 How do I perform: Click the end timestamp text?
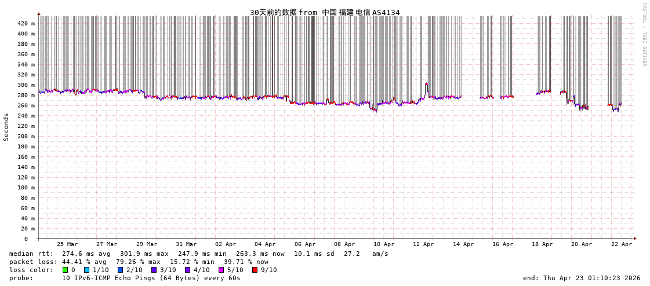click(582, 278)
